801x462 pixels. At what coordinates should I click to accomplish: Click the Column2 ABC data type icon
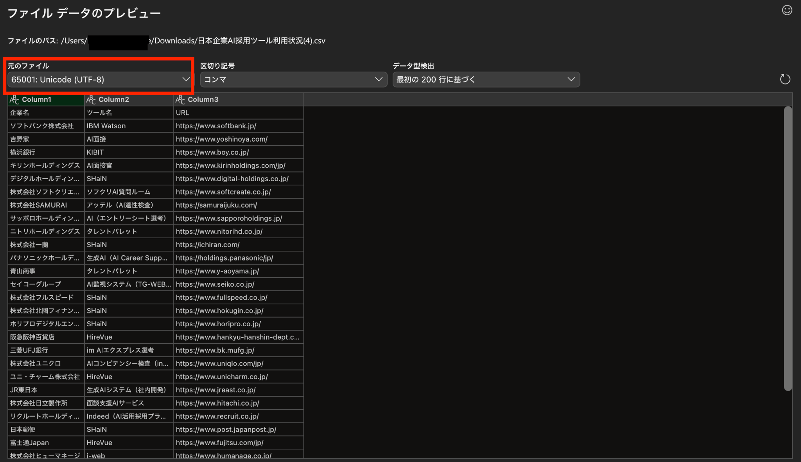pos(91,100)
